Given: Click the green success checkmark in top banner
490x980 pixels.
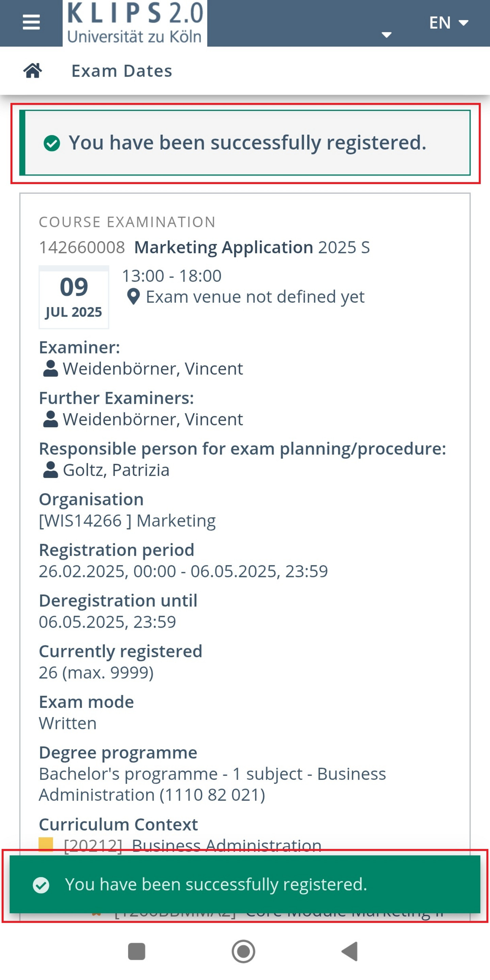Looking at the screenshot, I should [52, 143].
